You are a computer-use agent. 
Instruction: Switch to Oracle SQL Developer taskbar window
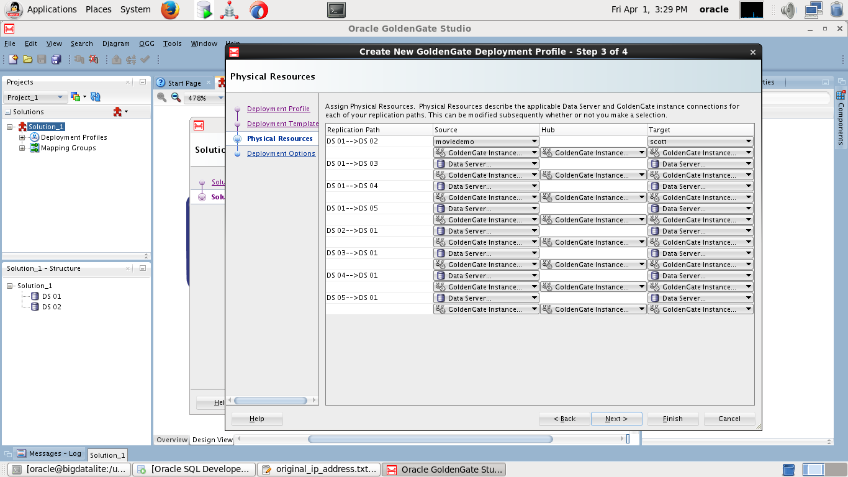point(195,469)
